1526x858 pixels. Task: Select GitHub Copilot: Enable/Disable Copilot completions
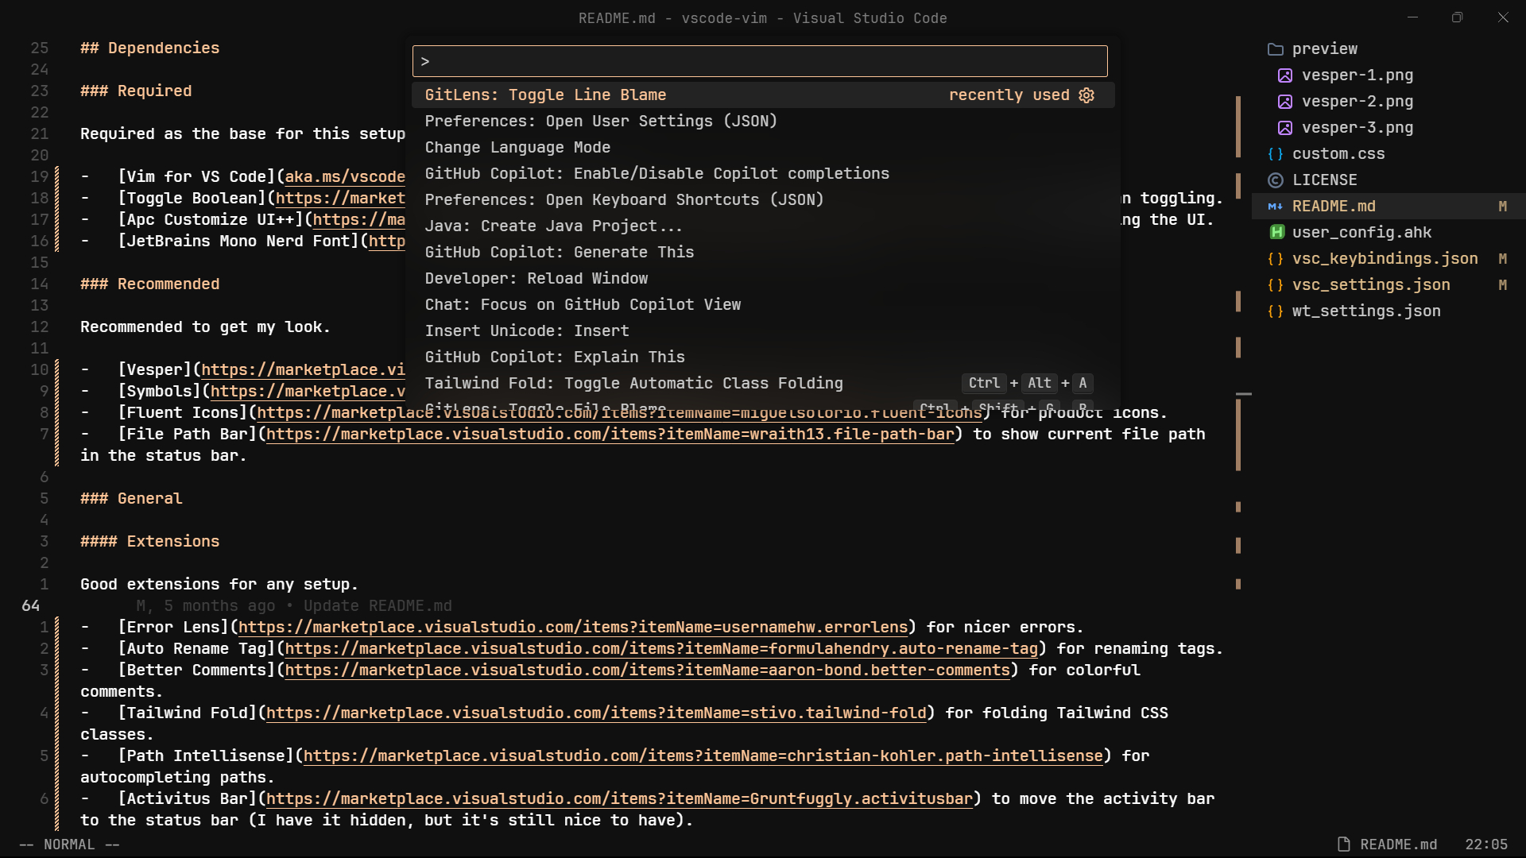(763, 174)
